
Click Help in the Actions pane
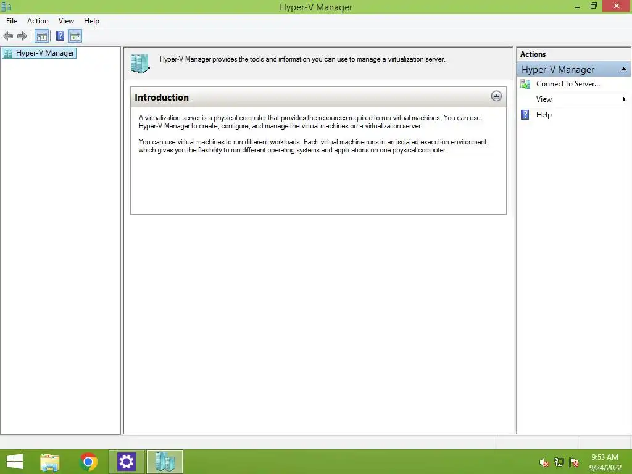[x=544, y=115]
